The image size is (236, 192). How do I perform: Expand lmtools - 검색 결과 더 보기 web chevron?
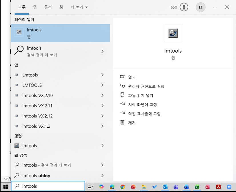tap(103, 165)
